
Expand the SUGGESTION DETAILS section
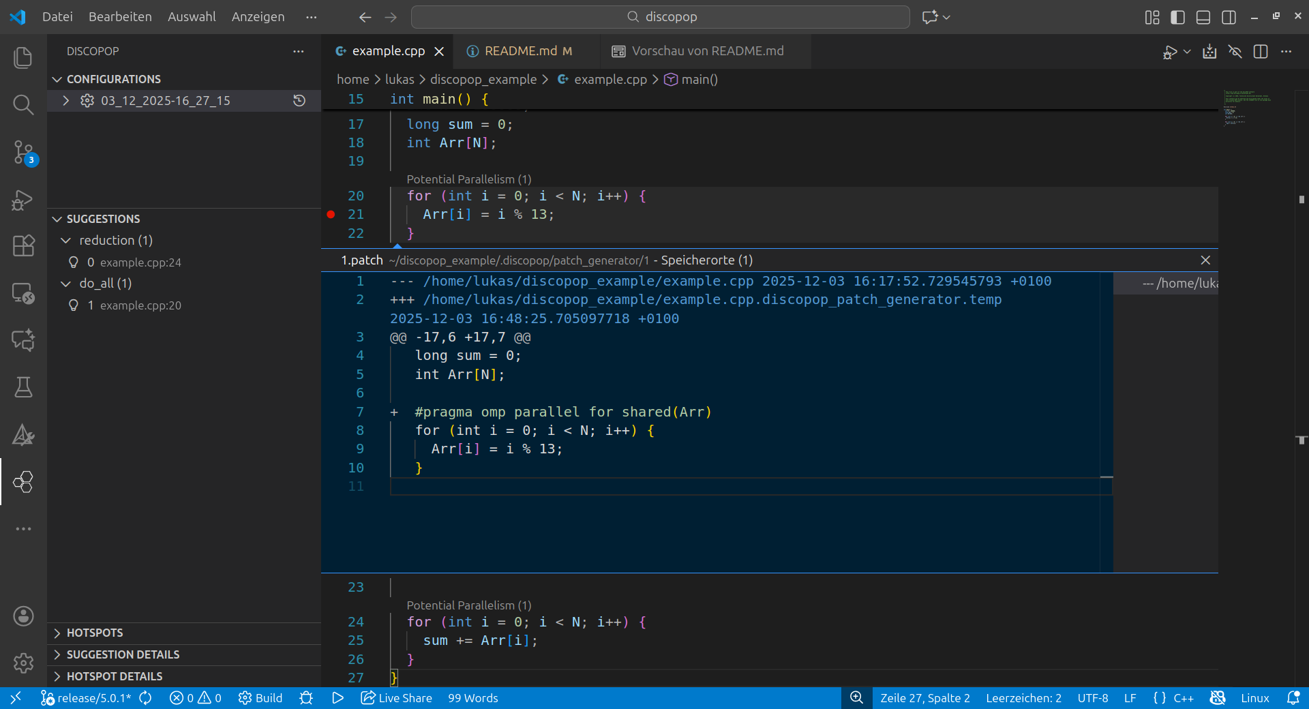pos(184,654)
